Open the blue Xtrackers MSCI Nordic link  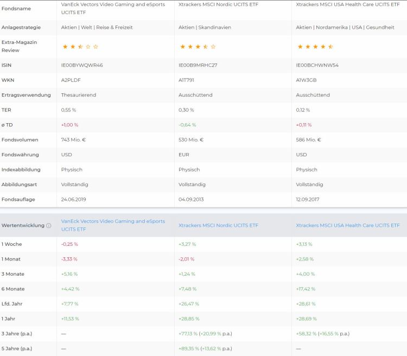[218, 225]
